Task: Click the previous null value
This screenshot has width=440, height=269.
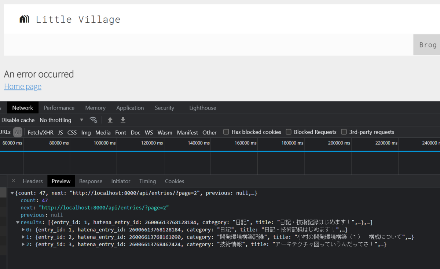Action: pos(57,215)
